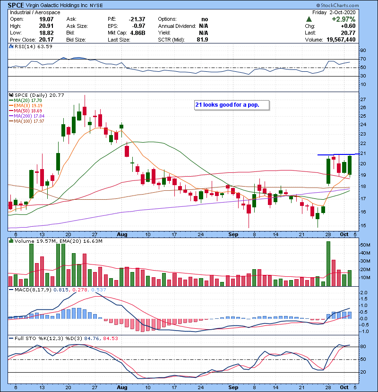Click the stochastic %D value 84.53
Viewport: 378px width, 392px height.
[x=110, y=339]
